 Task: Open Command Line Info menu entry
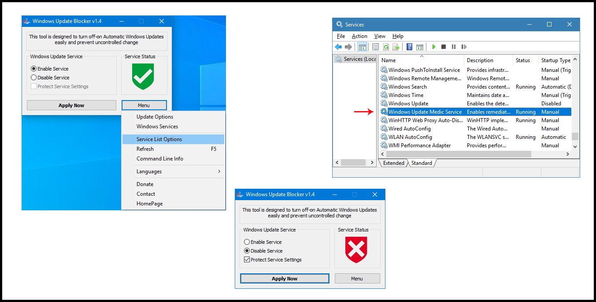(174, 159)
